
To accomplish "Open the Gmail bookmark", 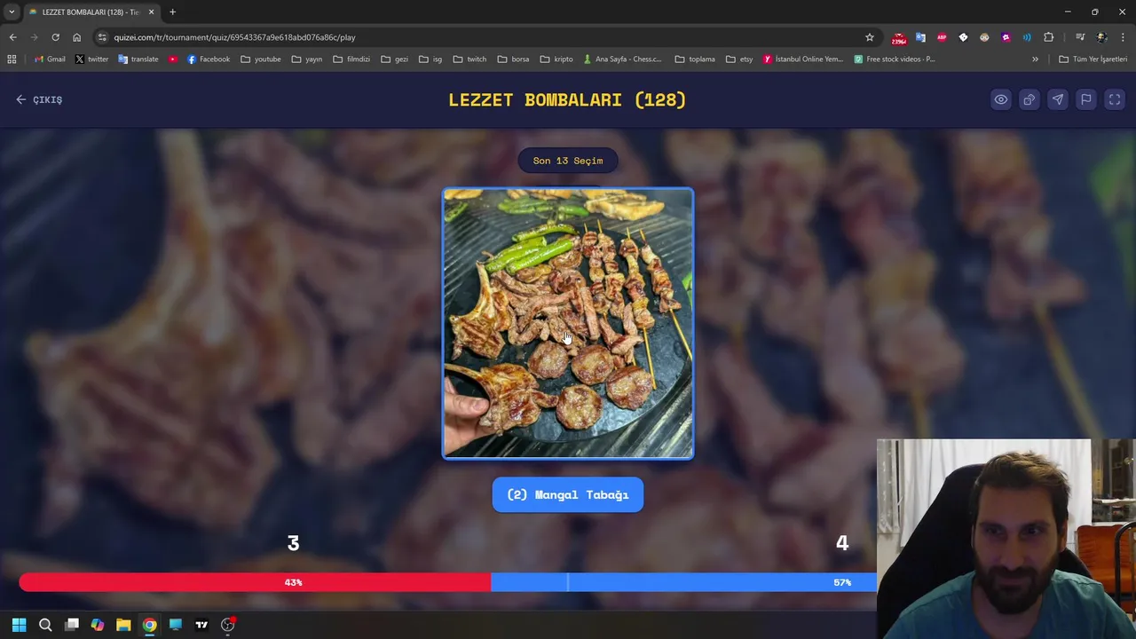I will [x=50, y=59].
